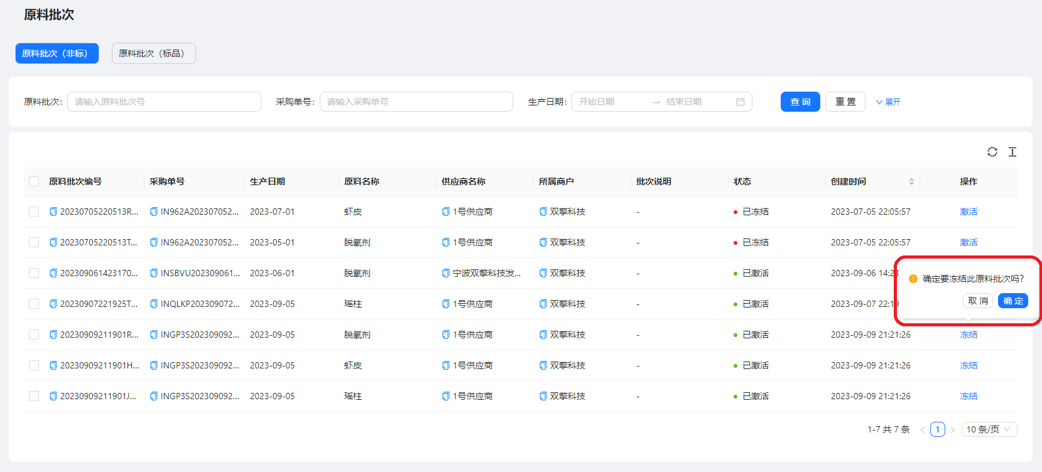Switch to 原料批次（非标） tab

57,53
